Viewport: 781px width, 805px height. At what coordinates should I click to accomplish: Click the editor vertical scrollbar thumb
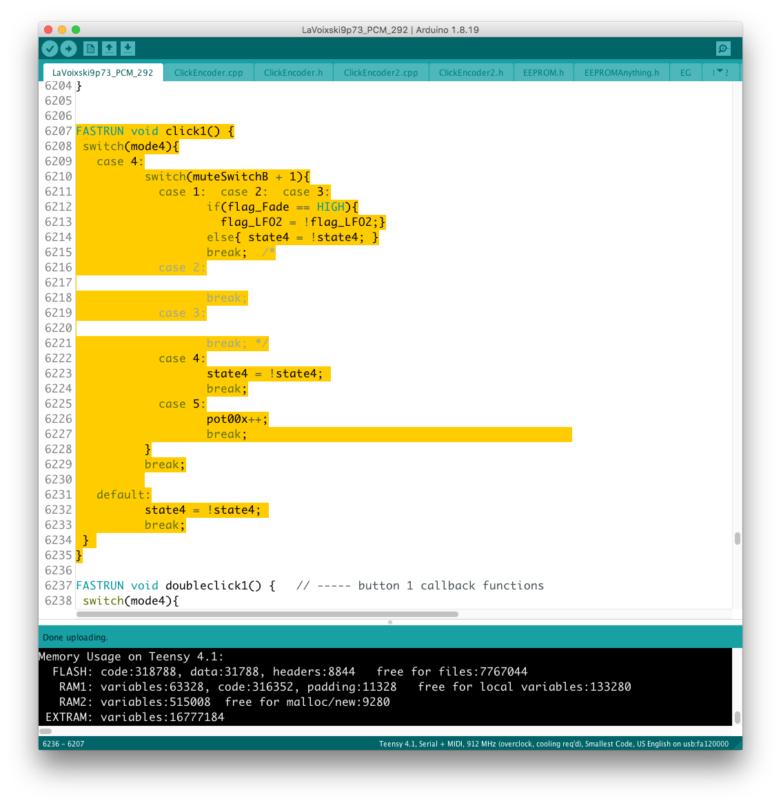737,539
